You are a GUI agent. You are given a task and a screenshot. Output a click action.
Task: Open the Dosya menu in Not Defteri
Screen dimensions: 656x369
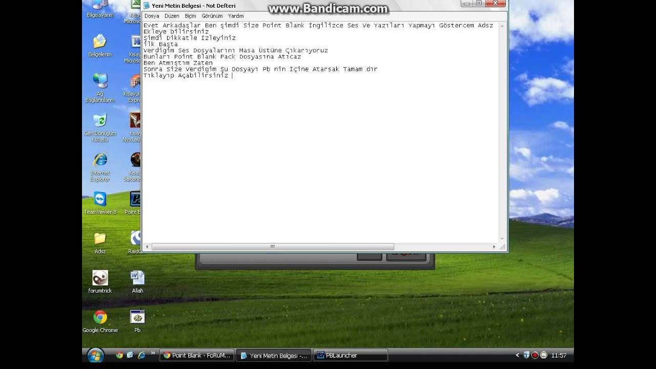[x=152, y=16]
